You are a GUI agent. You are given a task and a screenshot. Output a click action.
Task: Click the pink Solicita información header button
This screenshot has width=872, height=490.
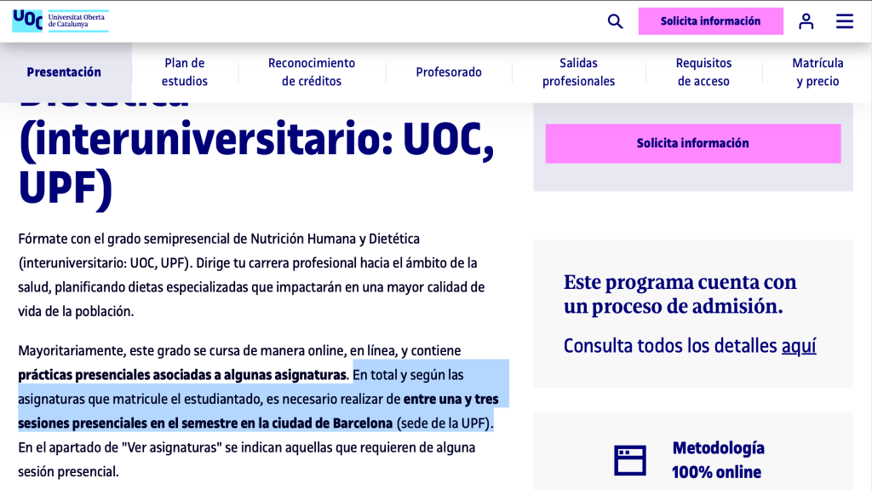coord(711,21)
